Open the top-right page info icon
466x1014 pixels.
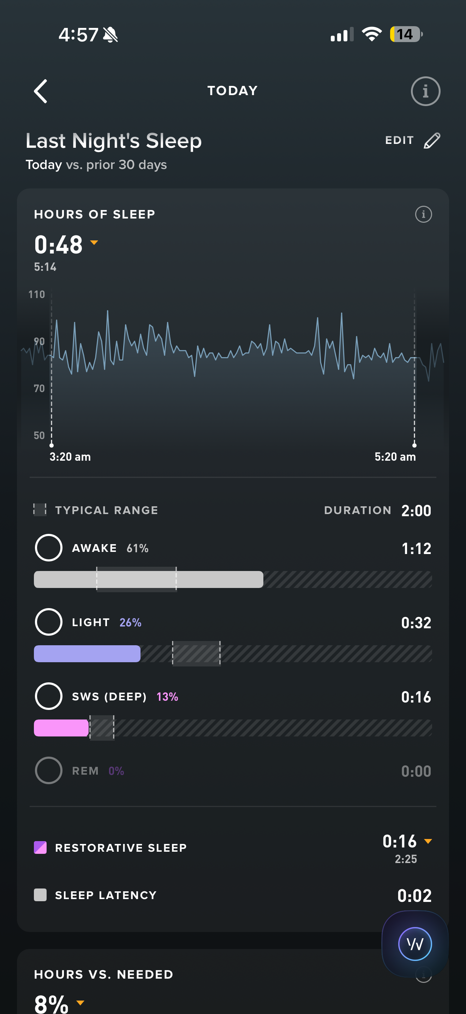(425, 91)
